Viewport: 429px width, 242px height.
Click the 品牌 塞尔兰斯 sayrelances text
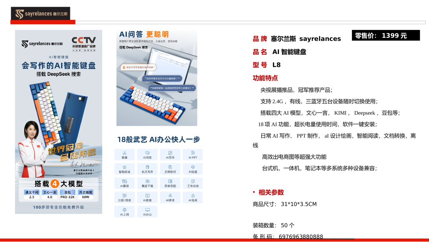[x=297, y=39]
